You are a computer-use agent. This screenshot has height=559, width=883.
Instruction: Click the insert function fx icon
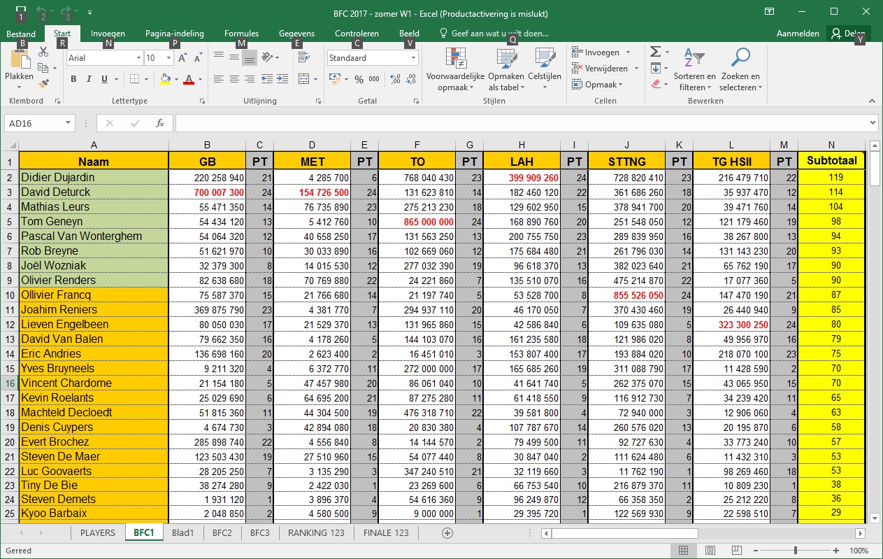click(x=159, y=123)
